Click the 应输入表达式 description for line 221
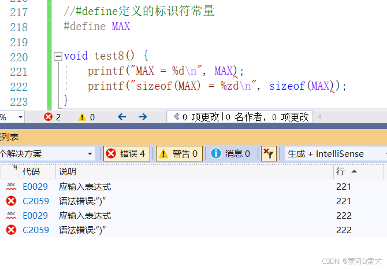The height and width of the screenshot is (269, 387). 85,187
